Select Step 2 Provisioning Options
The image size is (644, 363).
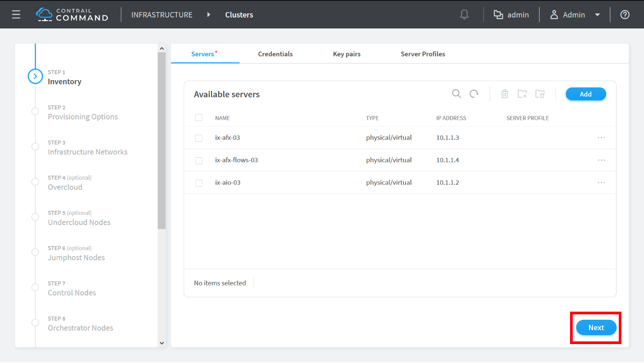(x=83, y=117)
